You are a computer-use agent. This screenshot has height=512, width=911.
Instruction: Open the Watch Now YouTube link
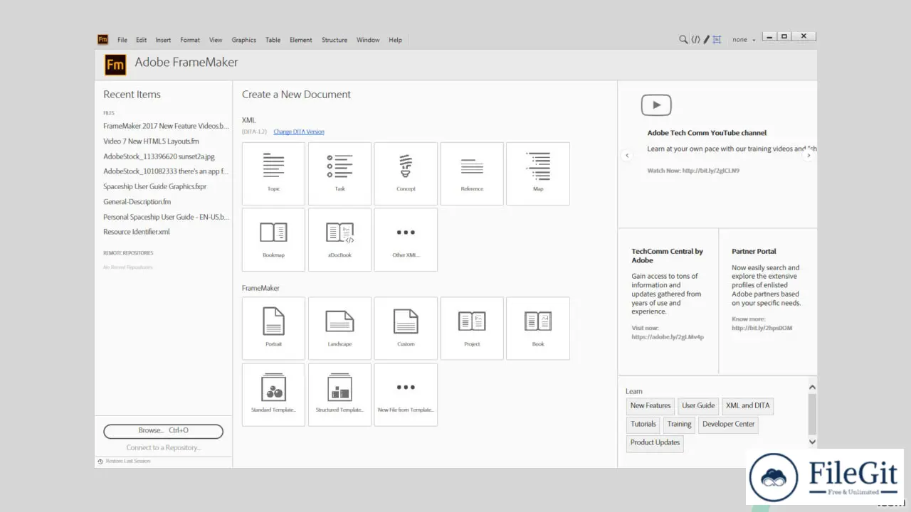[693, 171]
